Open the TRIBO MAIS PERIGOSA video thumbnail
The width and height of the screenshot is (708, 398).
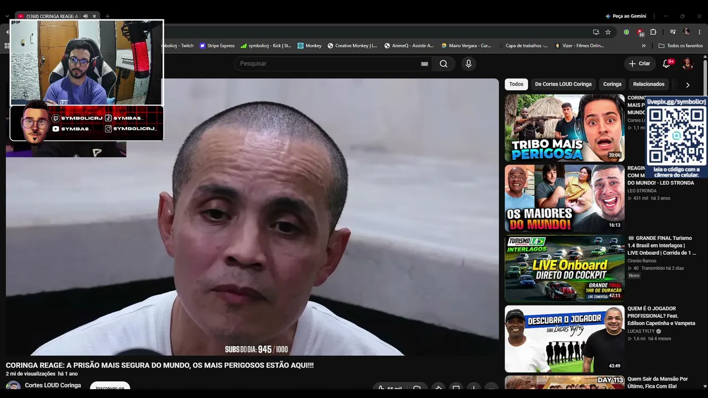tap(564, 128)
